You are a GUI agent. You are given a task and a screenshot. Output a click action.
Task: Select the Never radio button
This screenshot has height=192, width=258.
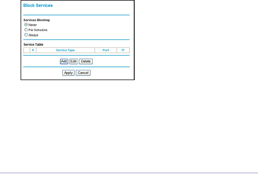tap(26, 25)
